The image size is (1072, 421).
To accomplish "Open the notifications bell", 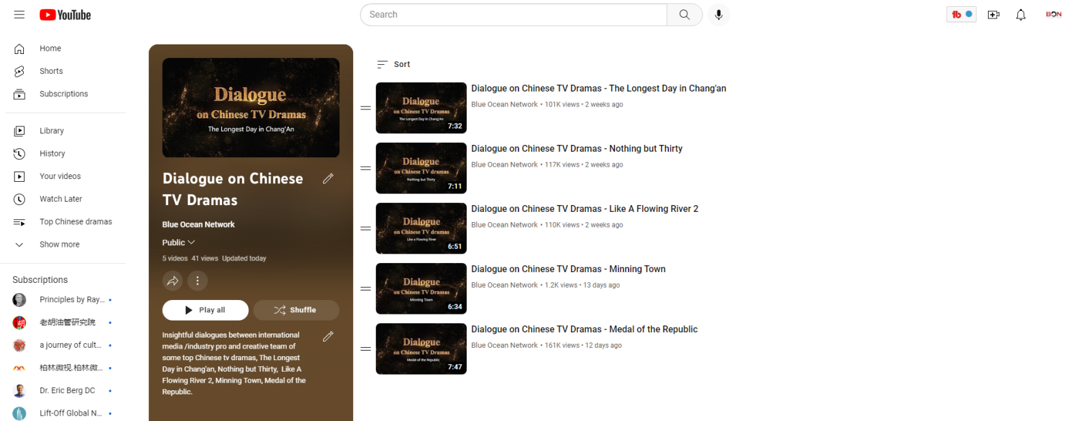I will [1021, 14].
